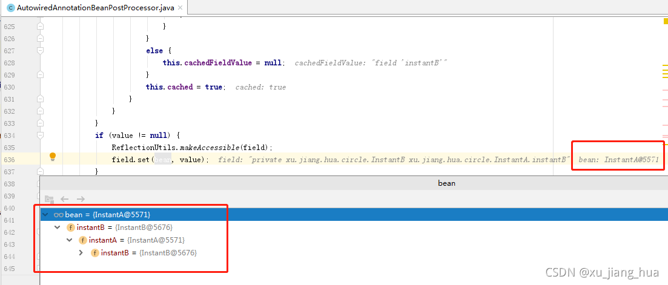Click the 'else' keyword on line 627

(154, 51)
